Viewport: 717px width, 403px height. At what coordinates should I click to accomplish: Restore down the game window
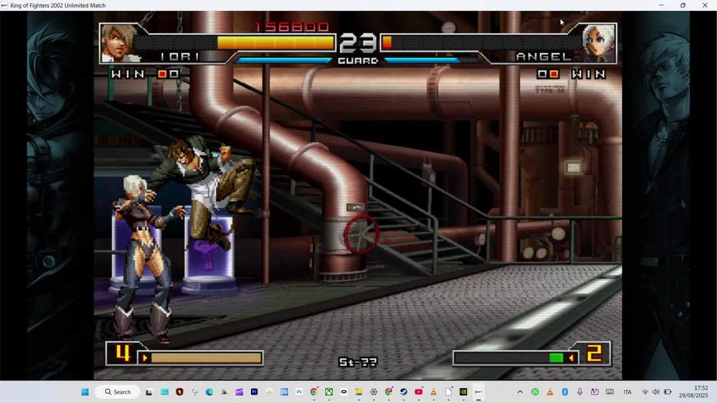pos(683,5)
